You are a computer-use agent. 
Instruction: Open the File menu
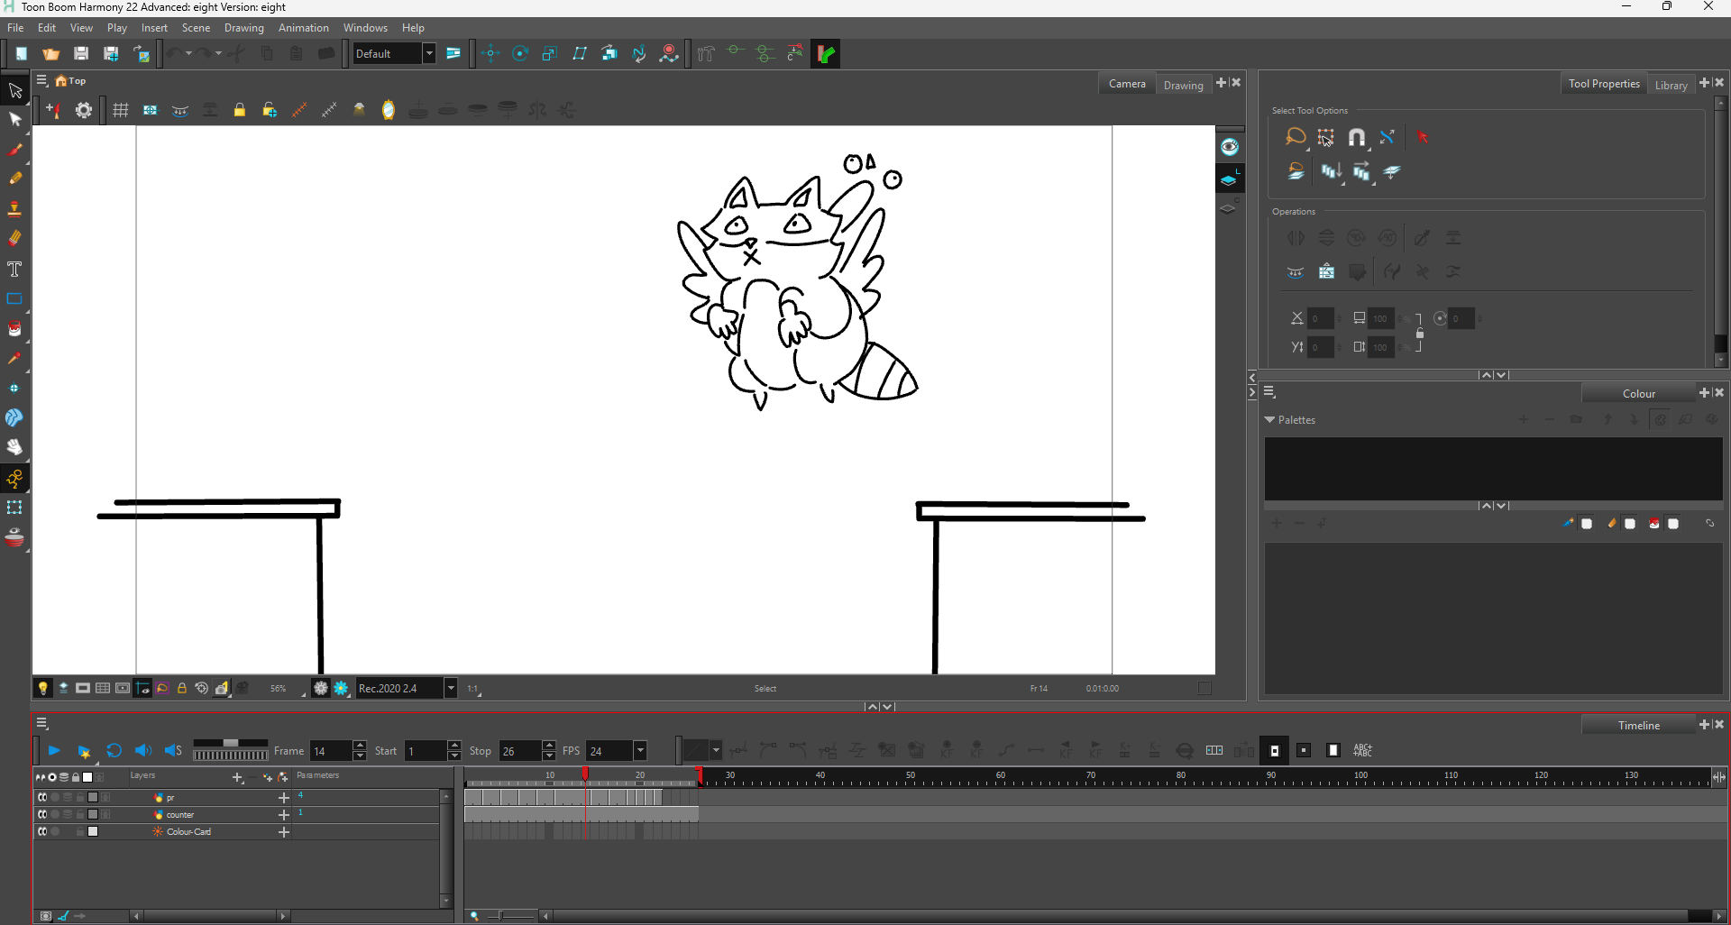(15, 28)
